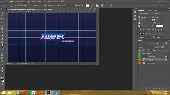Open the Filter menu
Screen dimensions: 170x95
[40, 2]
